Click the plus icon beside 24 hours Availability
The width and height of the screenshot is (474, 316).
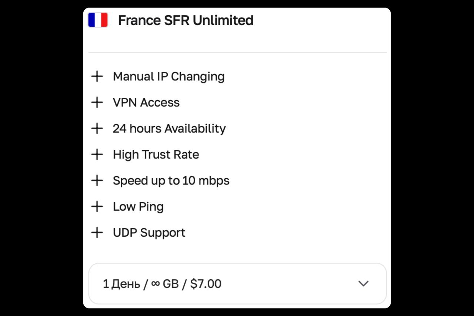97,129
